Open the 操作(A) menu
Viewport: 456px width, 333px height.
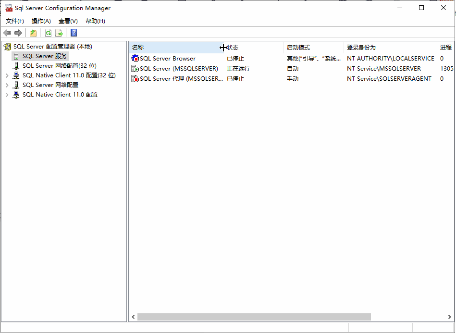(41, 21)
